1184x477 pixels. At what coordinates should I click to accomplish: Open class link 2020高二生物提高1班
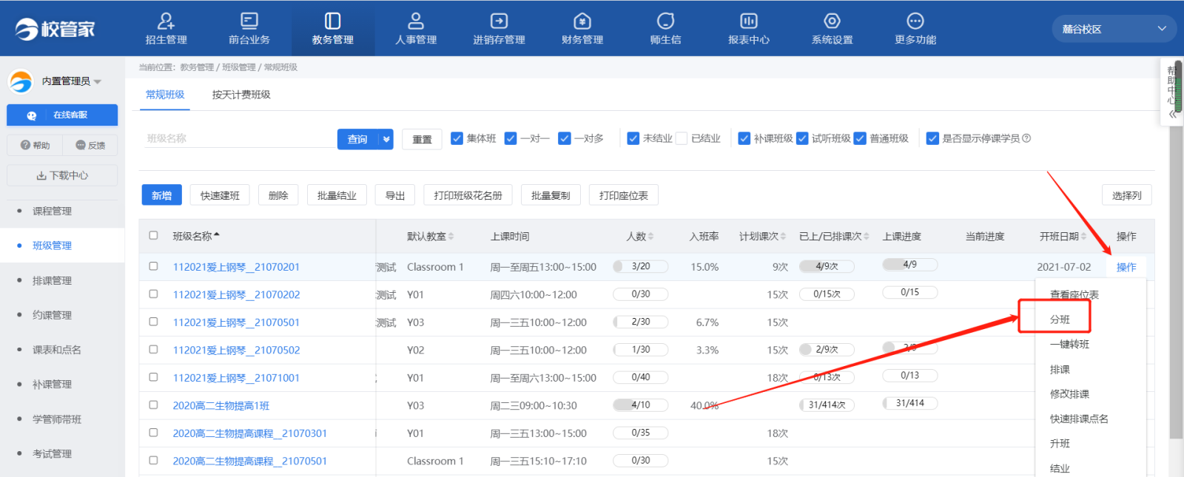221,405
